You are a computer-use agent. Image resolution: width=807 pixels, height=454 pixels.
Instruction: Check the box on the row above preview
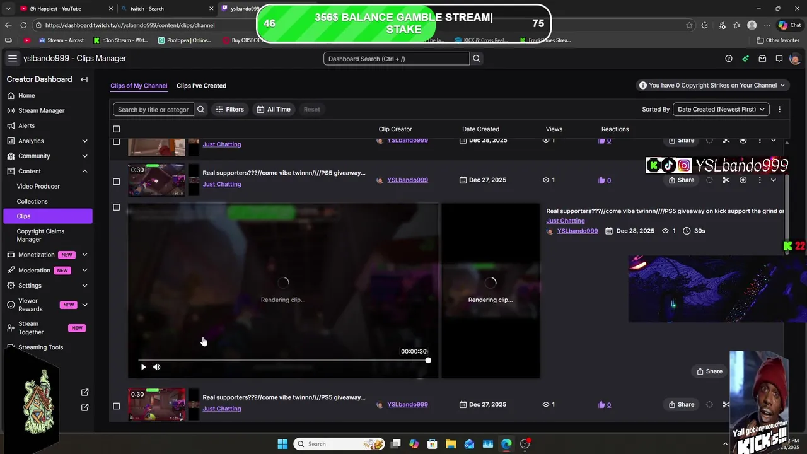[116, 182]
